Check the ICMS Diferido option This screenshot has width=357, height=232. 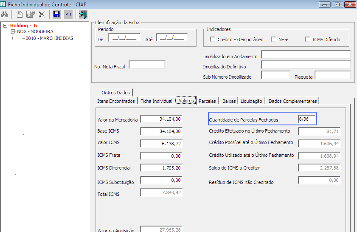tap(308, 40)
